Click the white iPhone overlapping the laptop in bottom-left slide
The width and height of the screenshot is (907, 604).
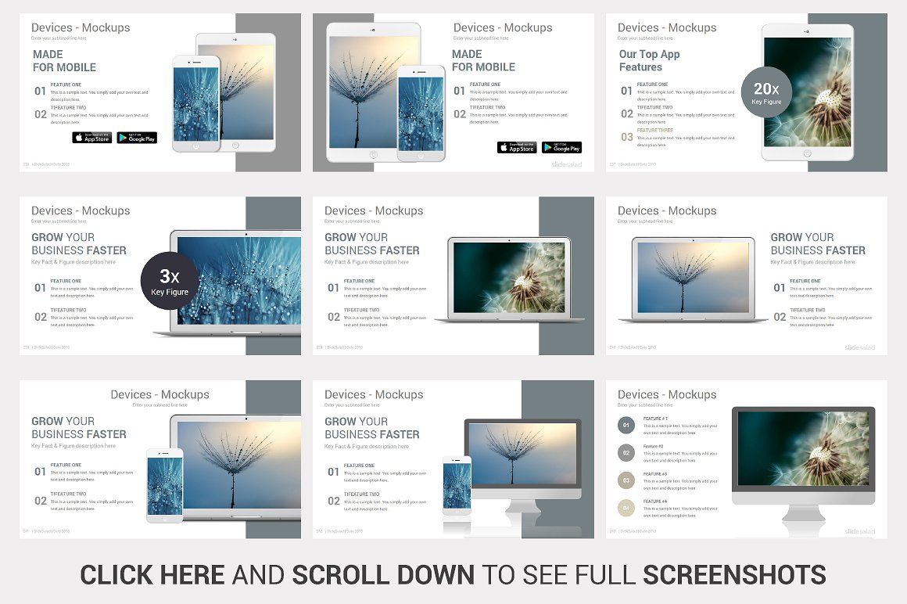point(164,485)
